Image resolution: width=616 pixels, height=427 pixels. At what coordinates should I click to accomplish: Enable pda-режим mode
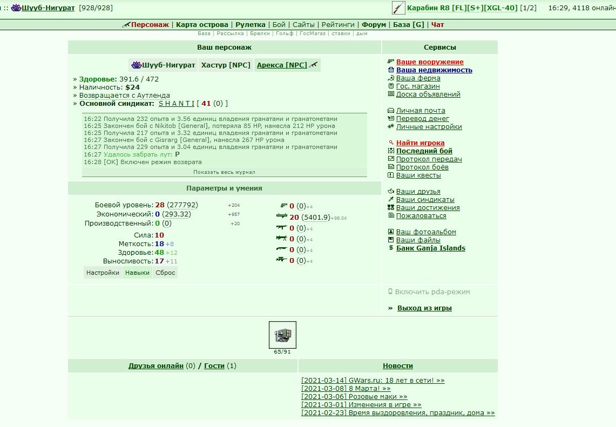click(432, 292)
